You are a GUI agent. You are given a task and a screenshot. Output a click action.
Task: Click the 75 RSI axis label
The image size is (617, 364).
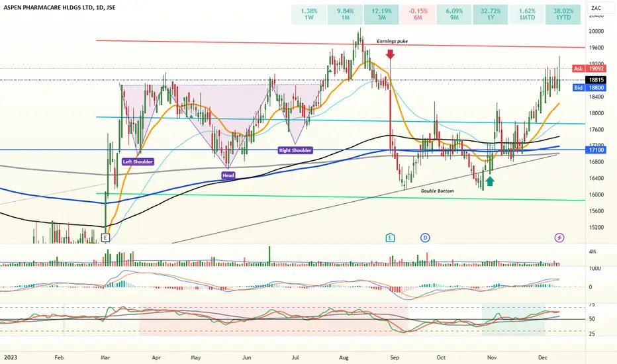coord(592,305)
